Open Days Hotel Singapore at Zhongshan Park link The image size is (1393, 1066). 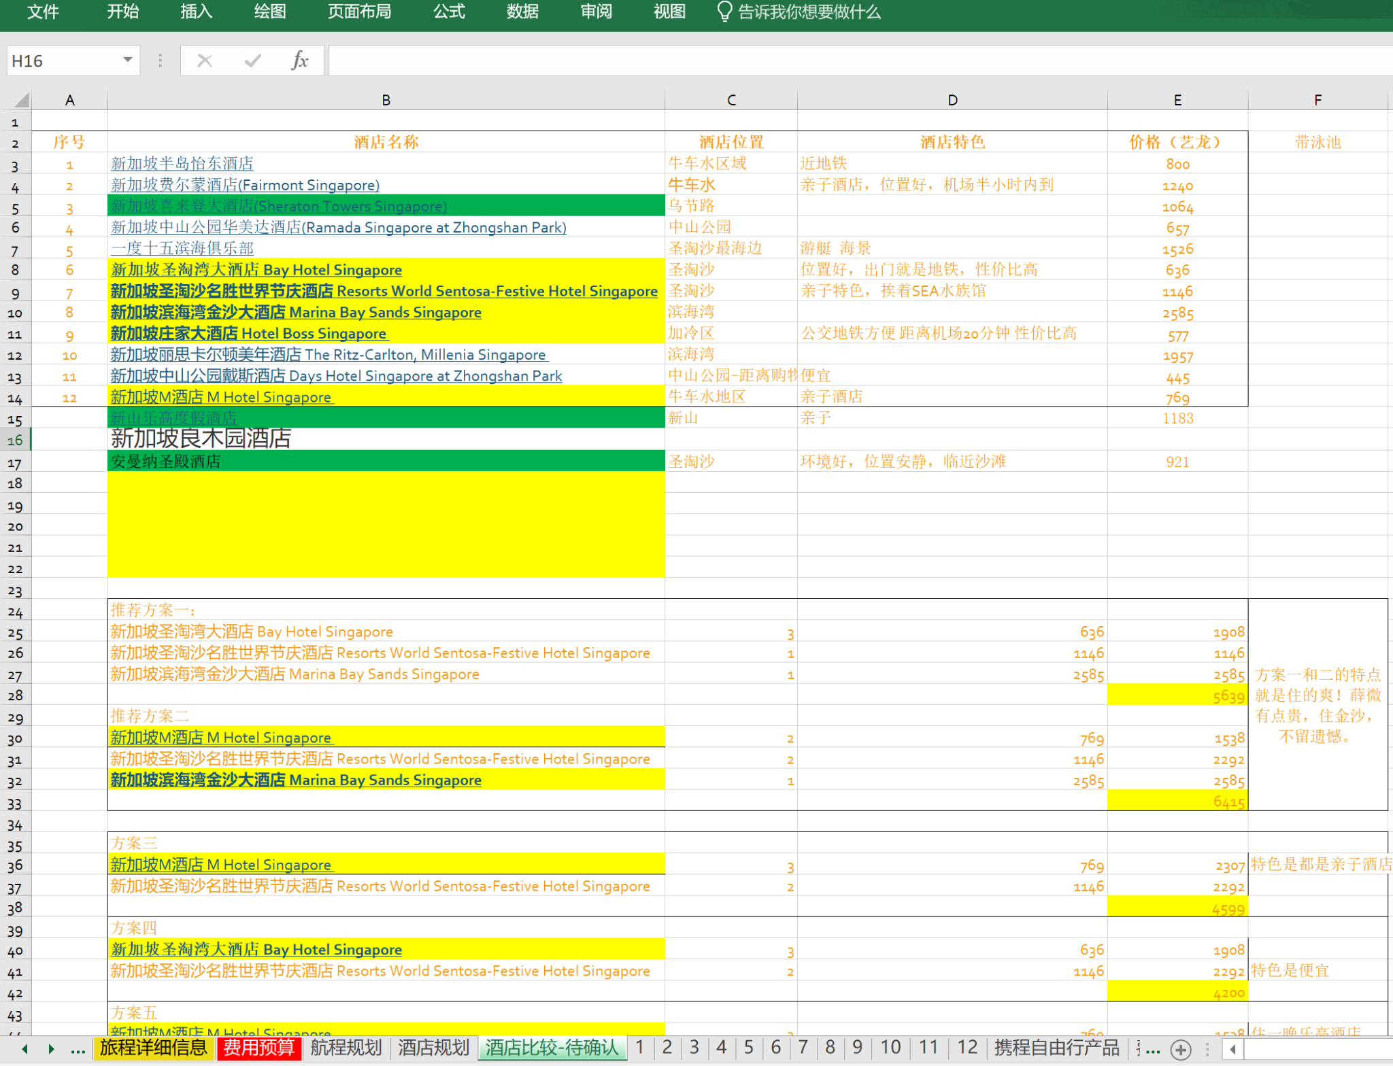pyautogui.click(x=336, y=375)
